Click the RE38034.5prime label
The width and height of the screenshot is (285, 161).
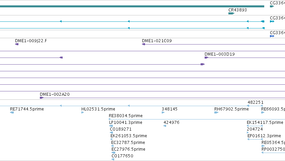click(126, 116)
